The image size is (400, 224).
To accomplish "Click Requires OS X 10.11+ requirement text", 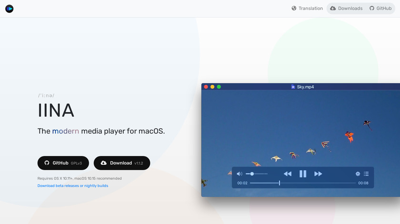I will pyautogui.click(x=80, y=178).
